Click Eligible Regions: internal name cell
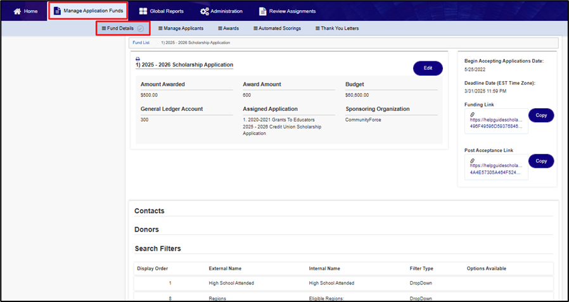Viewport: 569px width, 302px height. 325,298
